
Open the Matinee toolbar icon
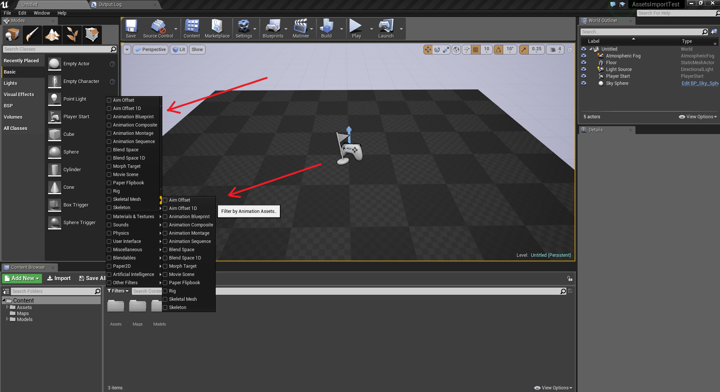point(301,29)
